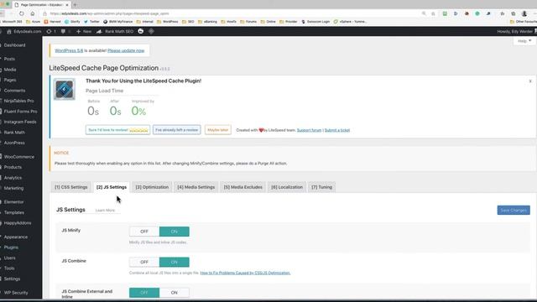Click the Please update now link
The width and height of the screenshot is (537, 302).
point(126,50)
